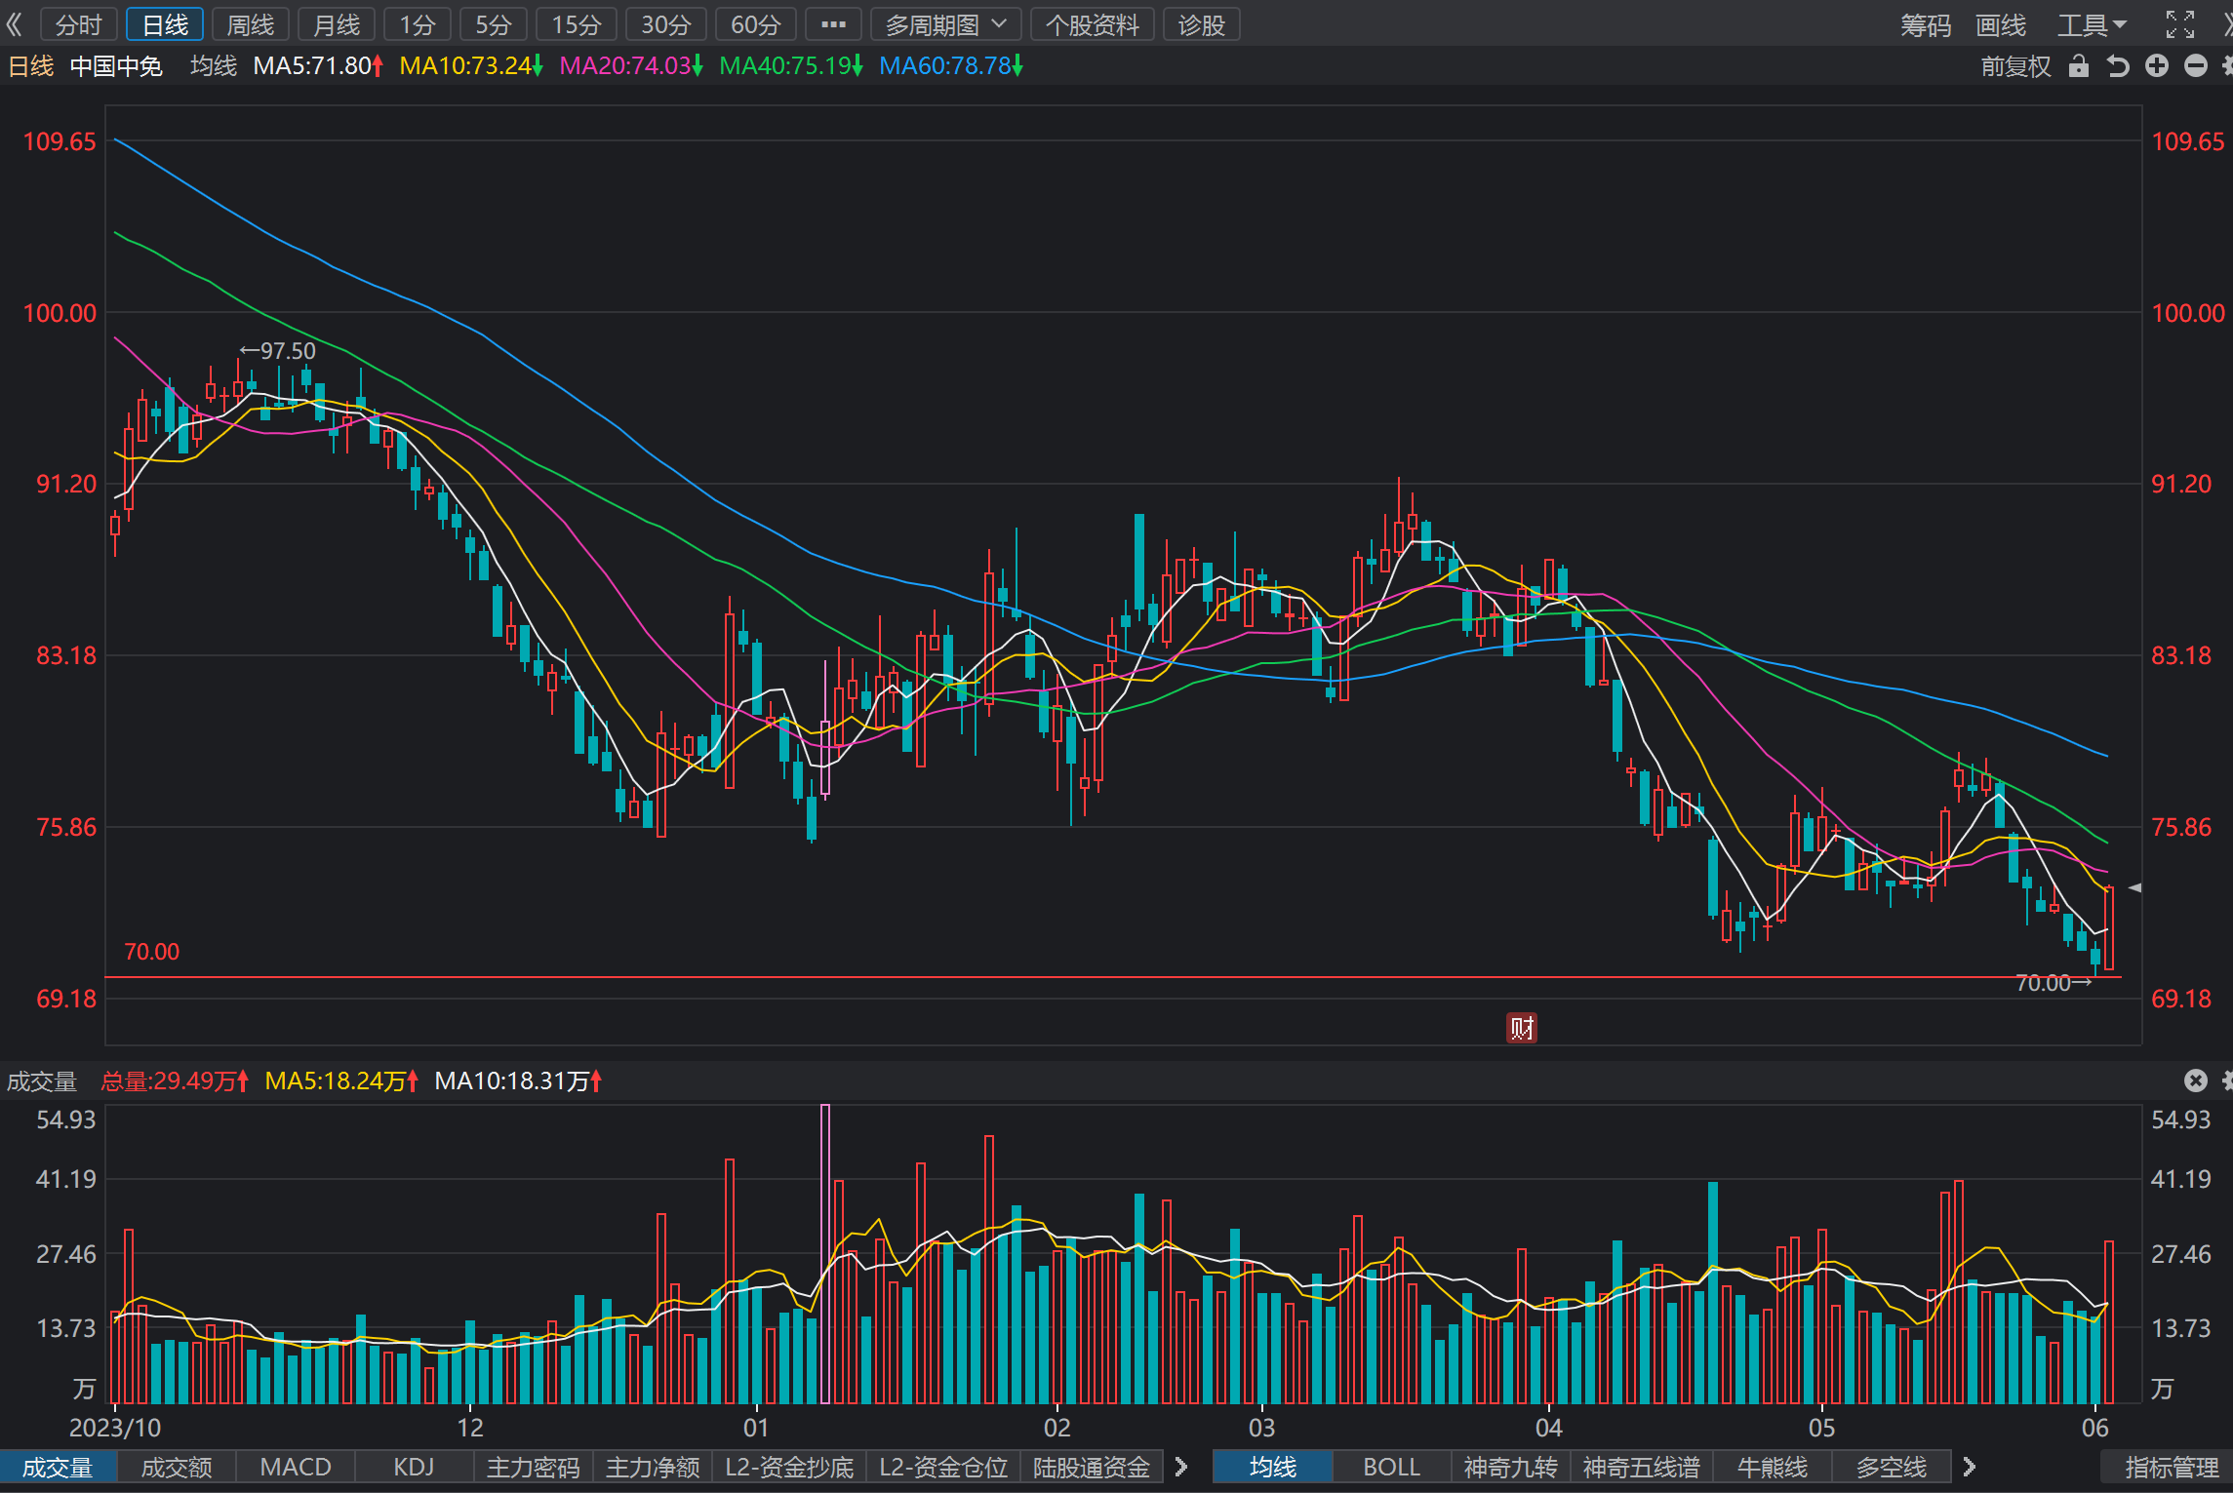Open 多周期图 dropdown
The height and width of the screenshot is (1493, 2233).
point(946,24)
